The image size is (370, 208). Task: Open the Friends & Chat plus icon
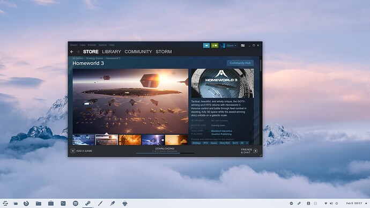pos(256,151)
